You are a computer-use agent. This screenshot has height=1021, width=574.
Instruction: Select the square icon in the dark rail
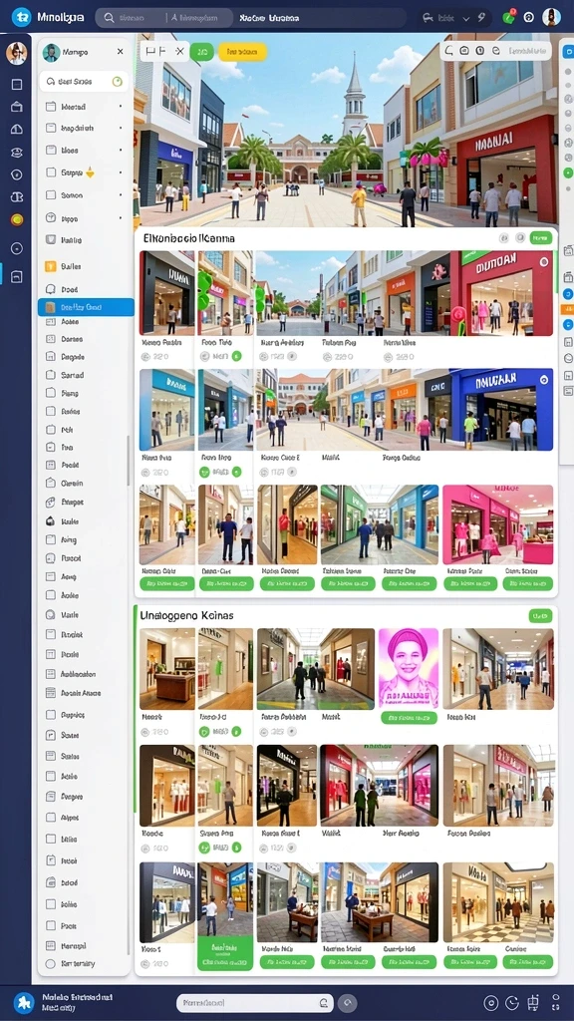[x=17, y=84]
